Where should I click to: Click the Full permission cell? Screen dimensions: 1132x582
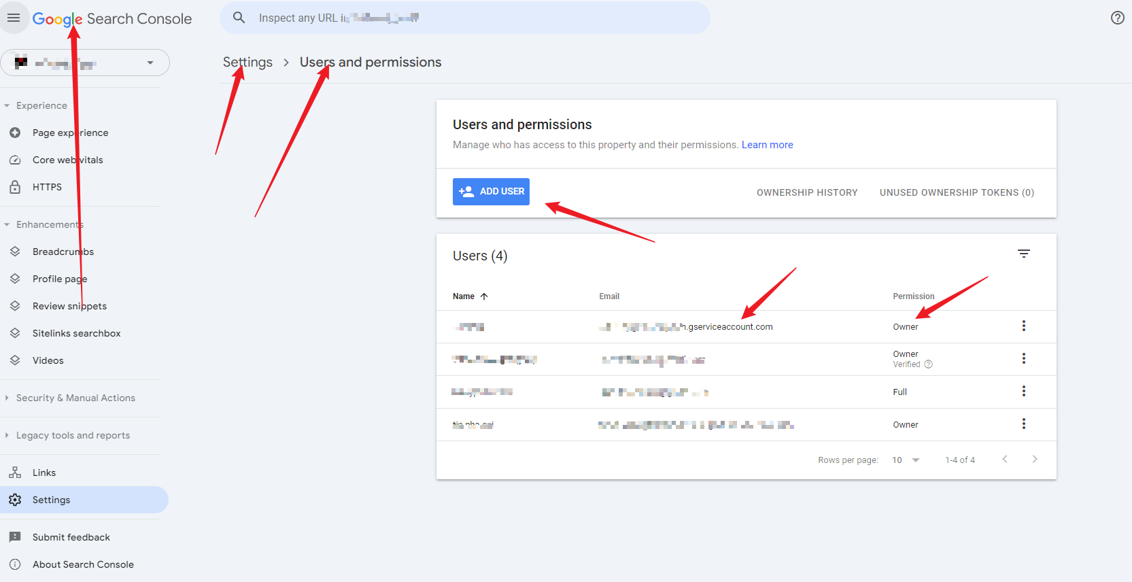pyautogui.click(x=899, y=392)
